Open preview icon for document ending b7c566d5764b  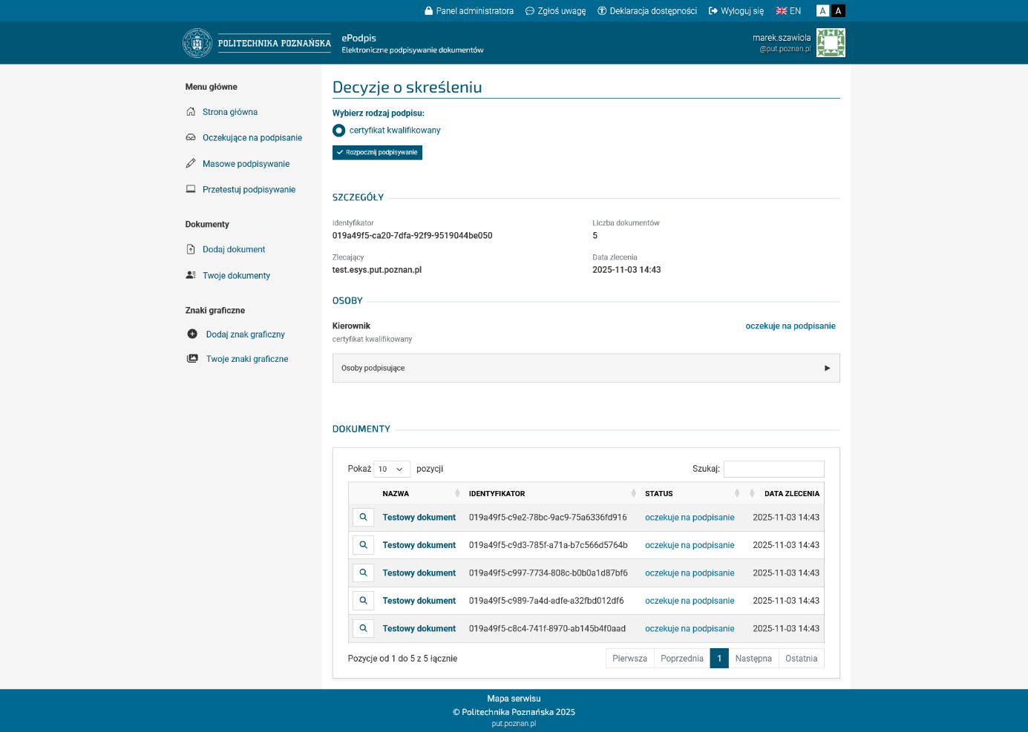point(363,545)
